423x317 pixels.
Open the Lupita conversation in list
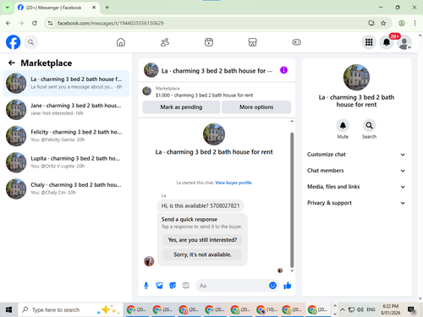66,162
